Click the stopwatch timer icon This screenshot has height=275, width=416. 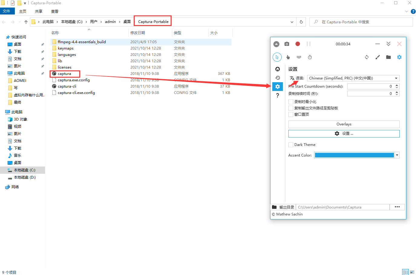(x=310, y=57)
